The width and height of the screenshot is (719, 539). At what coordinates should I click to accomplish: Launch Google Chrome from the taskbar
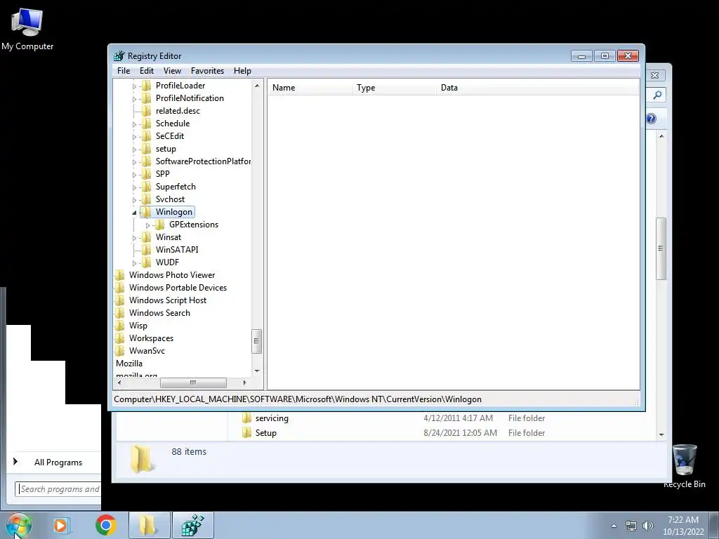(106, 525)
